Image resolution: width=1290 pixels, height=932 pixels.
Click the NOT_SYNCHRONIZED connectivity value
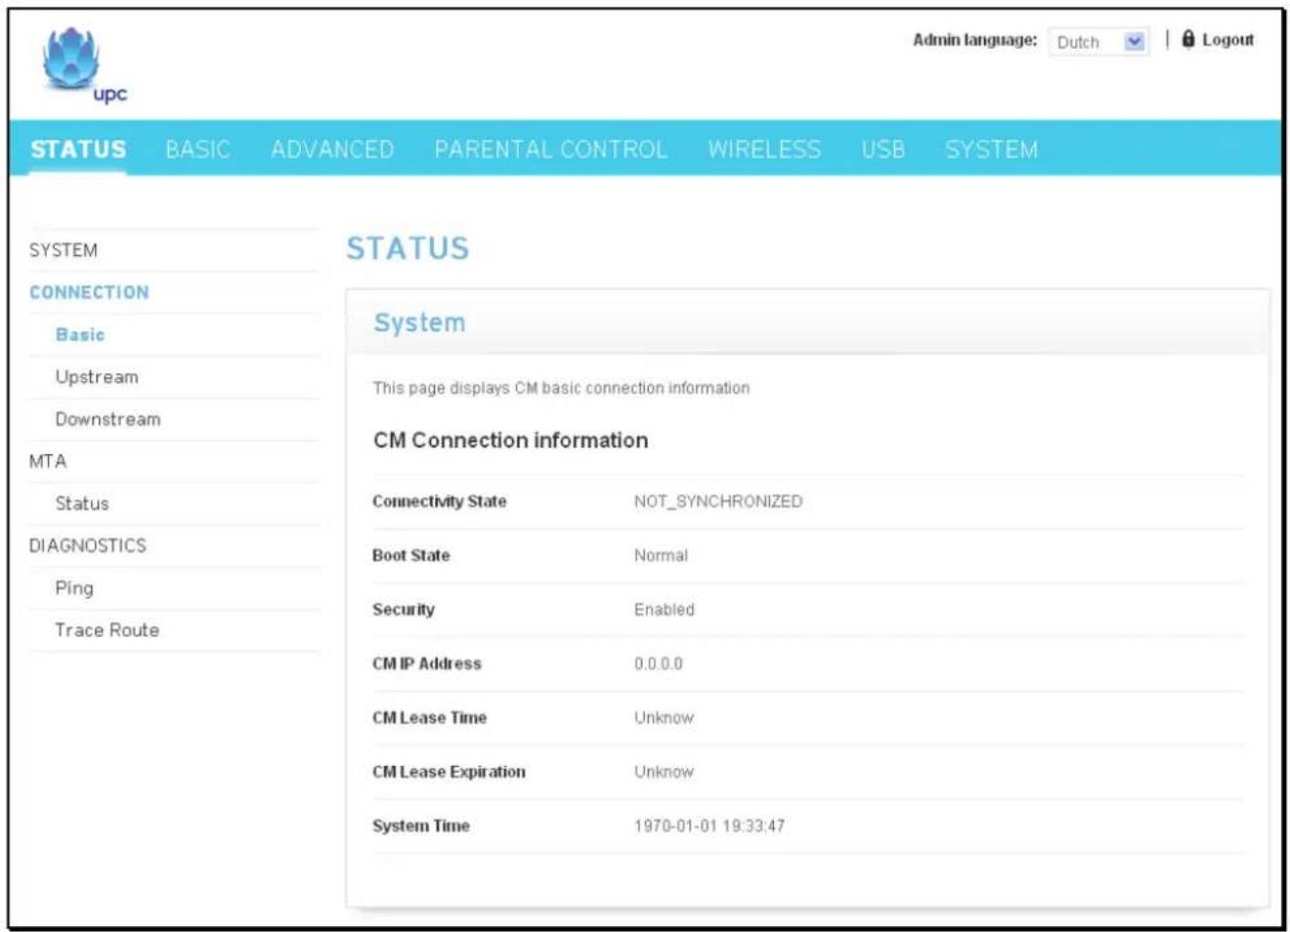coord(718,501)
